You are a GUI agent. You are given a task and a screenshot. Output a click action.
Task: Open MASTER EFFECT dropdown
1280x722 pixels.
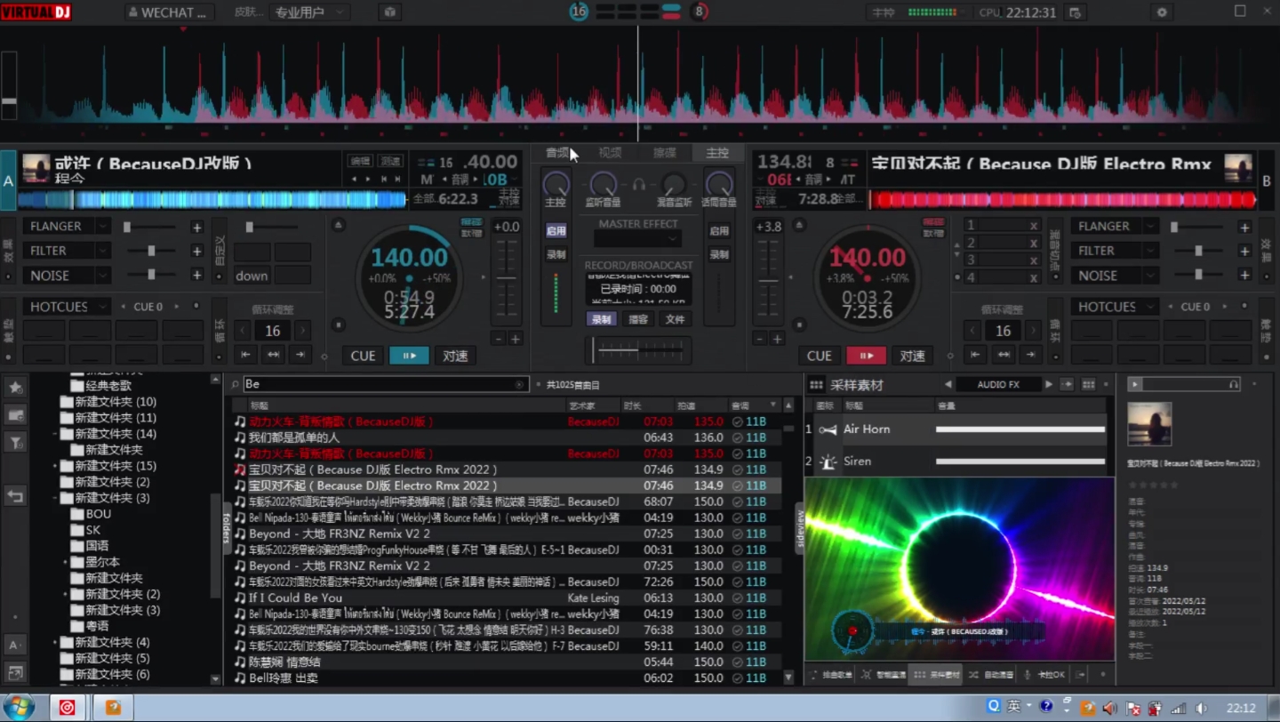tap(637, 239)
